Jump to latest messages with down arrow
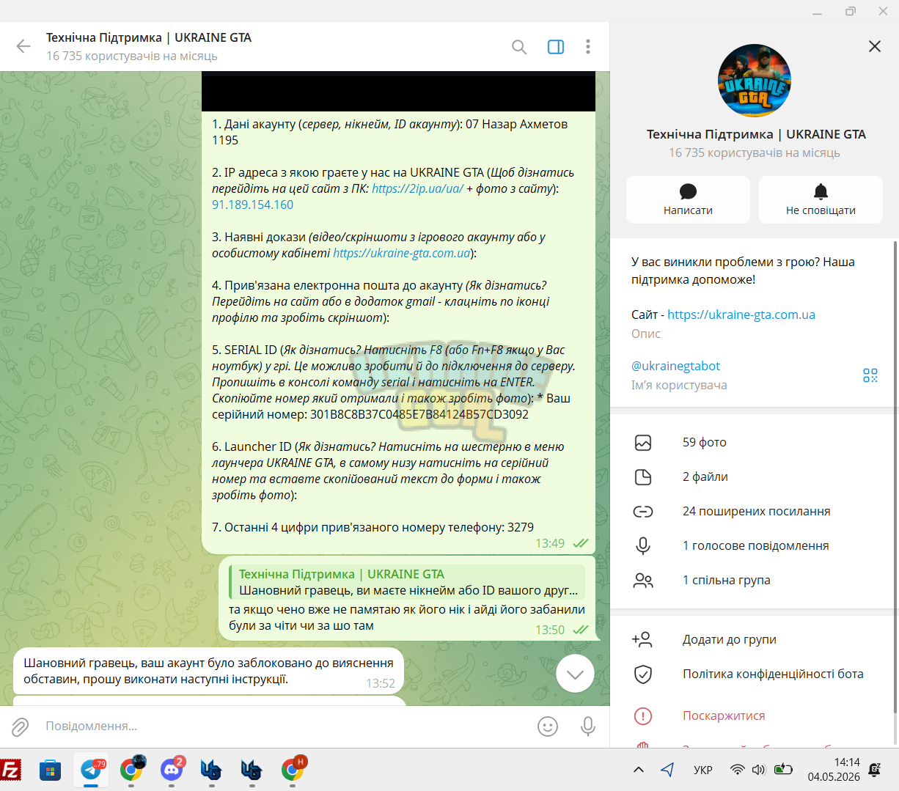 click(575, 674)
